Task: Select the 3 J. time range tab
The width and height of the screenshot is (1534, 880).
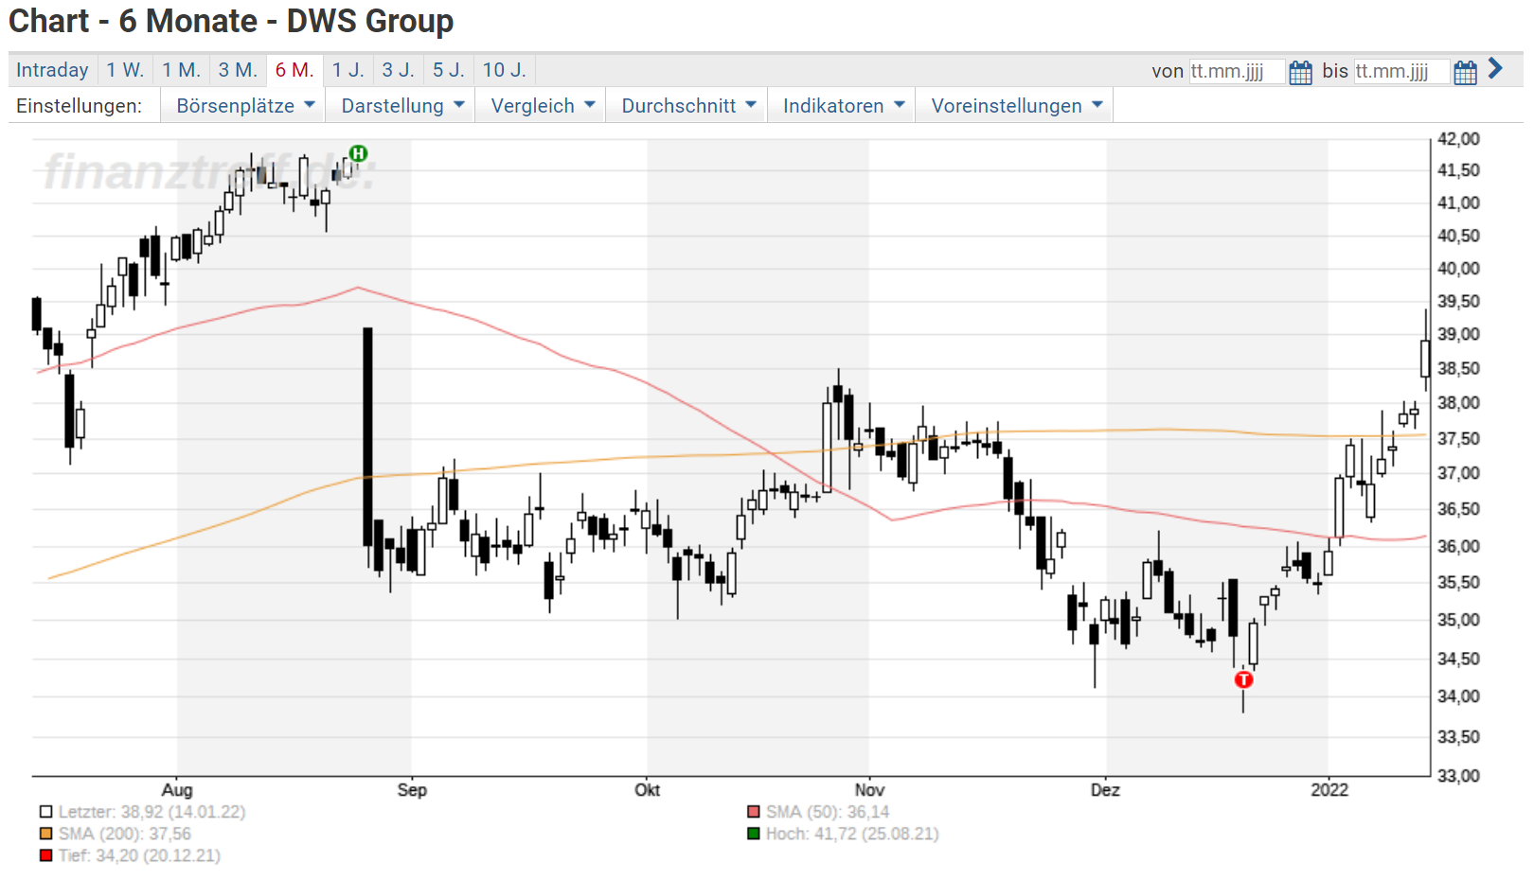Action: coord(398,70)
